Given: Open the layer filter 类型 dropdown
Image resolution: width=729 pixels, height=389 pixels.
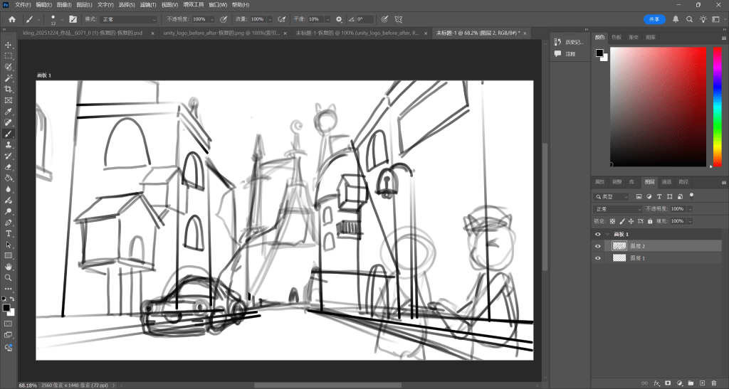Looking at the screenshot, I should [612, 196].
